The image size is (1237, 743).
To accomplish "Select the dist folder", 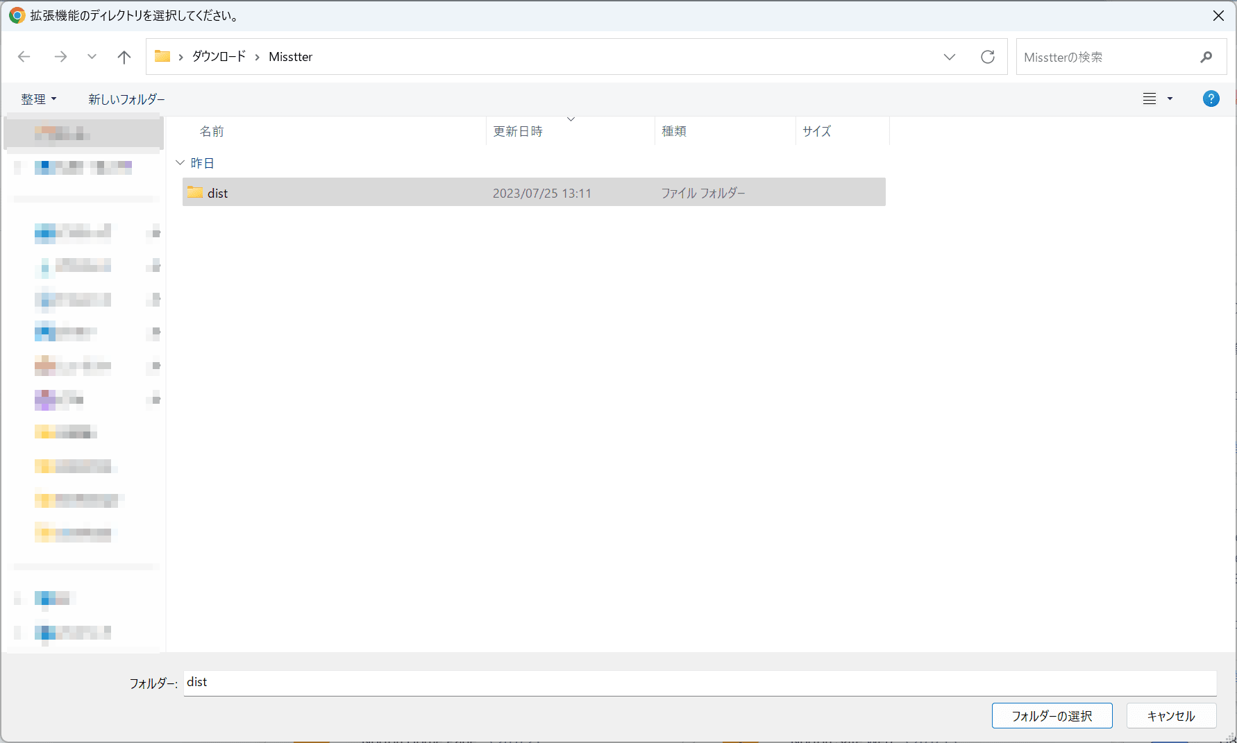I will pyautogui.click(x=217, y=192).
